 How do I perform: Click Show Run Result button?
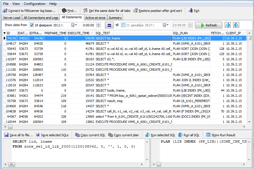point(221,135)
